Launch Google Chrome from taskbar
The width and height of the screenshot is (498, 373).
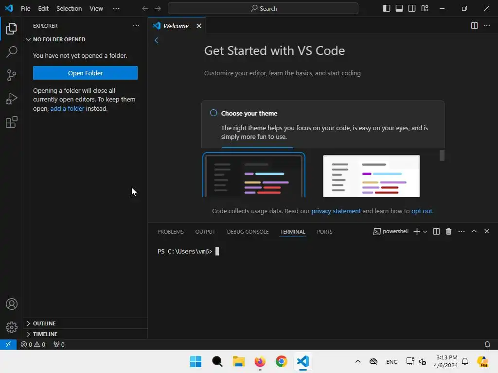281,361
